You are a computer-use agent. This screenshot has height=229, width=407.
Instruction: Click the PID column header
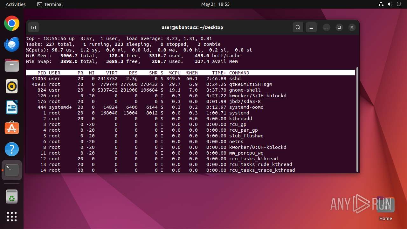coord(42,73)
